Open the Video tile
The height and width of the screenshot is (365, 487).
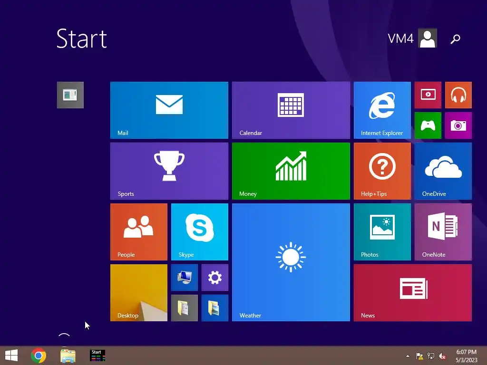coord(428,95)
